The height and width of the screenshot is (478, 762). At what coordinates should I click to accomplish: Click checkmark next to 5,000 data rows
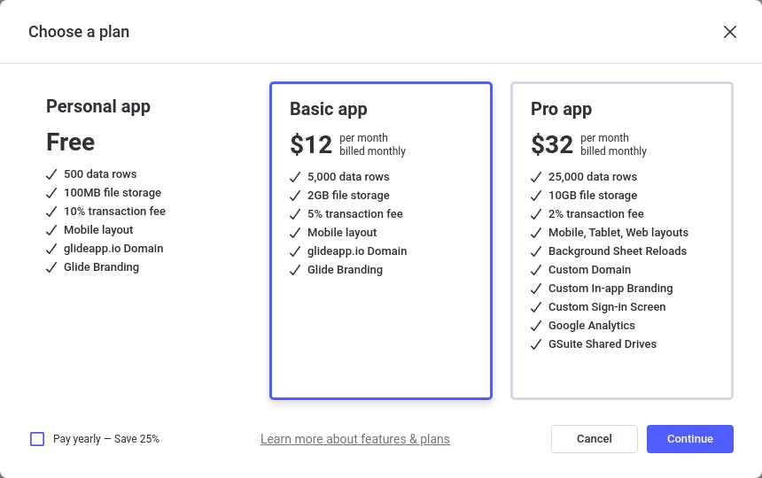click(x=295, y=177)
